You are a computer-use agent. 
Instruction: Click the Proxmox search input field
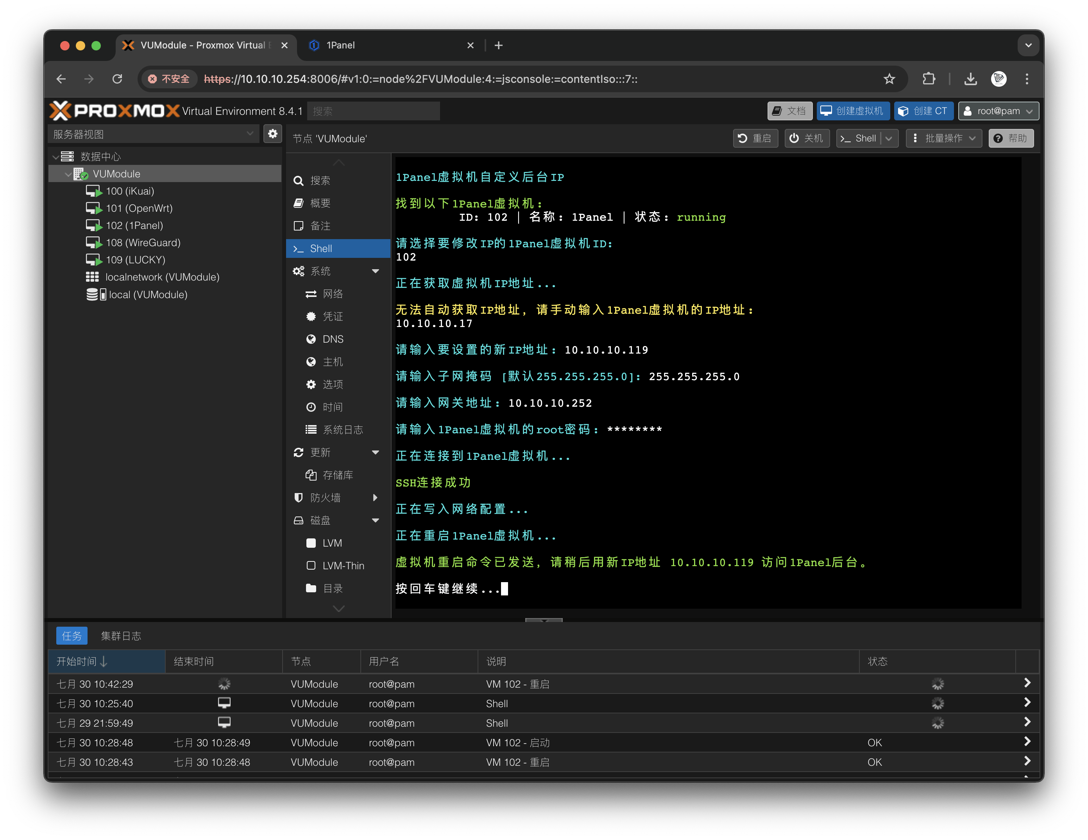point(373,111)
